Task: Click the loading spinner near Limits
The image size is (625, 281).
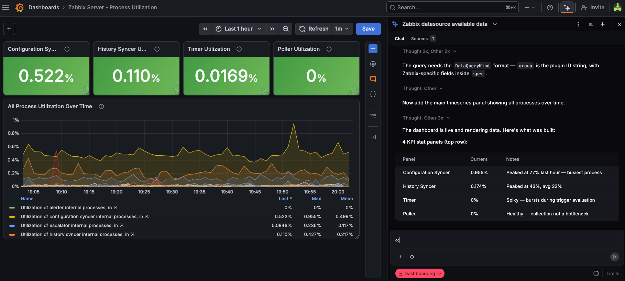Action: pyautogui.click(x=596, y=274)
